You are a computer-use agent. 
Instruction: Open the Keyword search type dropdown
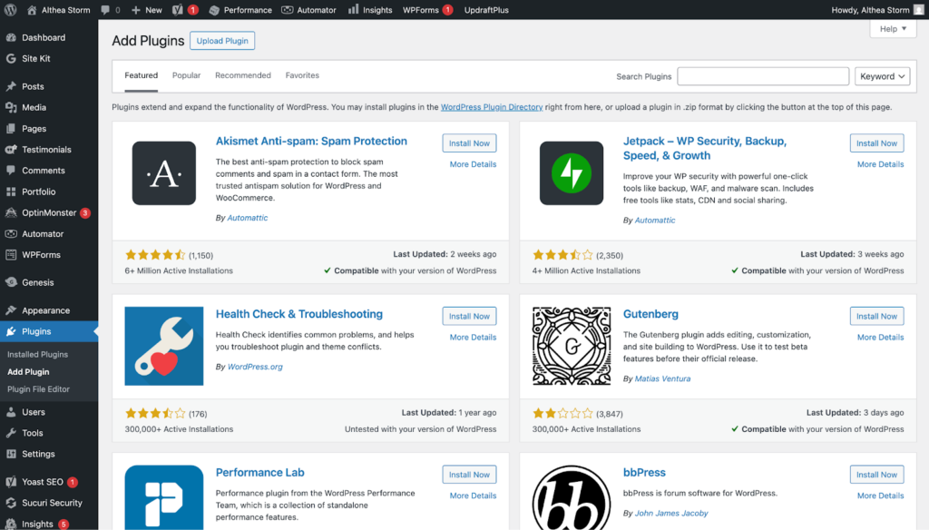point(882,76)
